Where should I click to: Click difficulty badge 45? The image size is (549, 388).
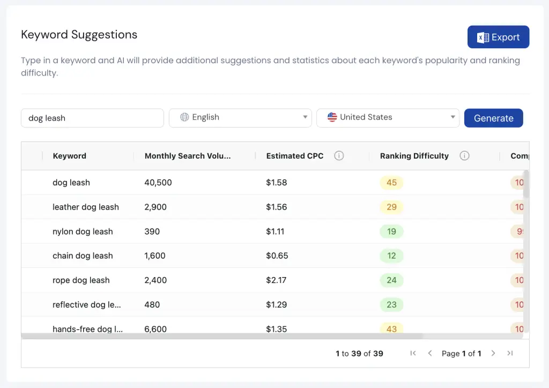click(x=391, y=183)
